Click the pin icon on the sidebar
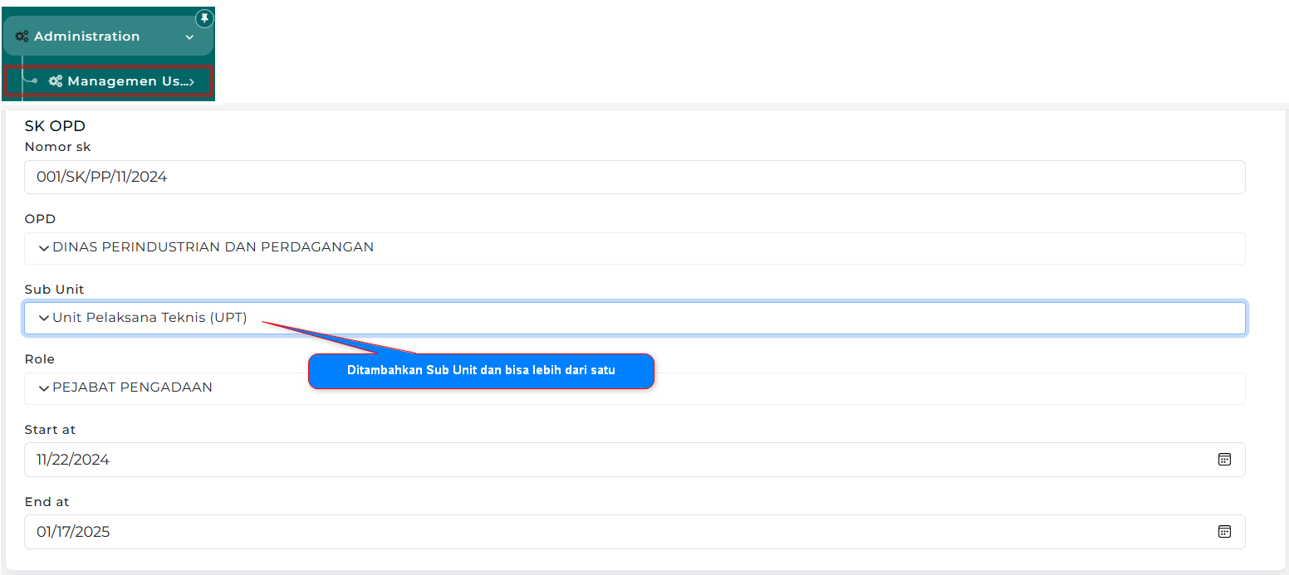Screen dimensions: 1289x575 pyautogui.click(x=203, y=18)
